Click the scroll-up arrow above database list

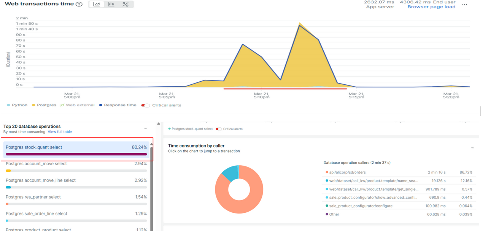(x=159, y=123)
